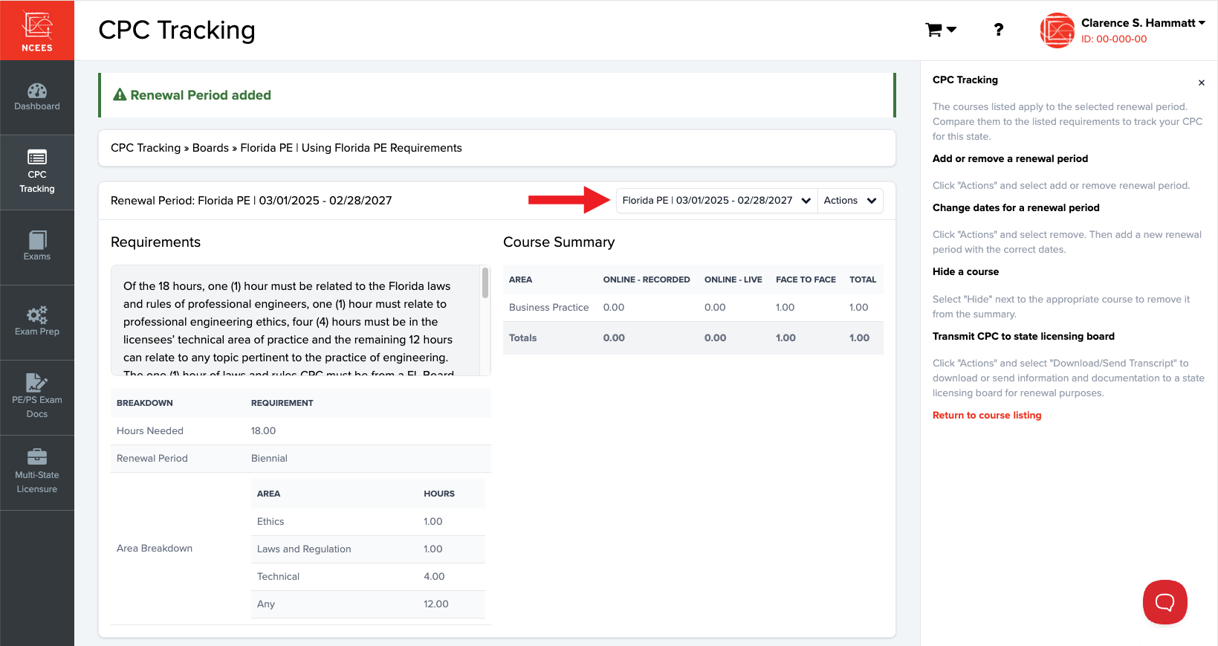Viewport: 1218px width, 646px height.
Task: Close the CPC Tracking help panel
Action: tap(1201, 83)
